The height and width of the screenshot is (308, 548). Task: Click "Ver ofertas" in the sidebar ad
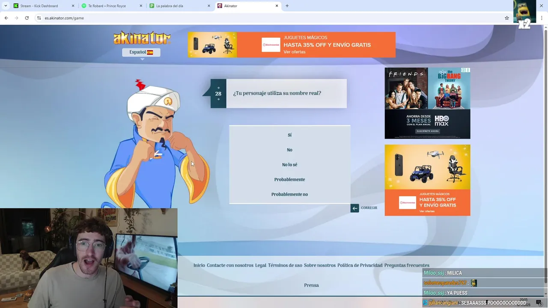(x=427, y=211)
